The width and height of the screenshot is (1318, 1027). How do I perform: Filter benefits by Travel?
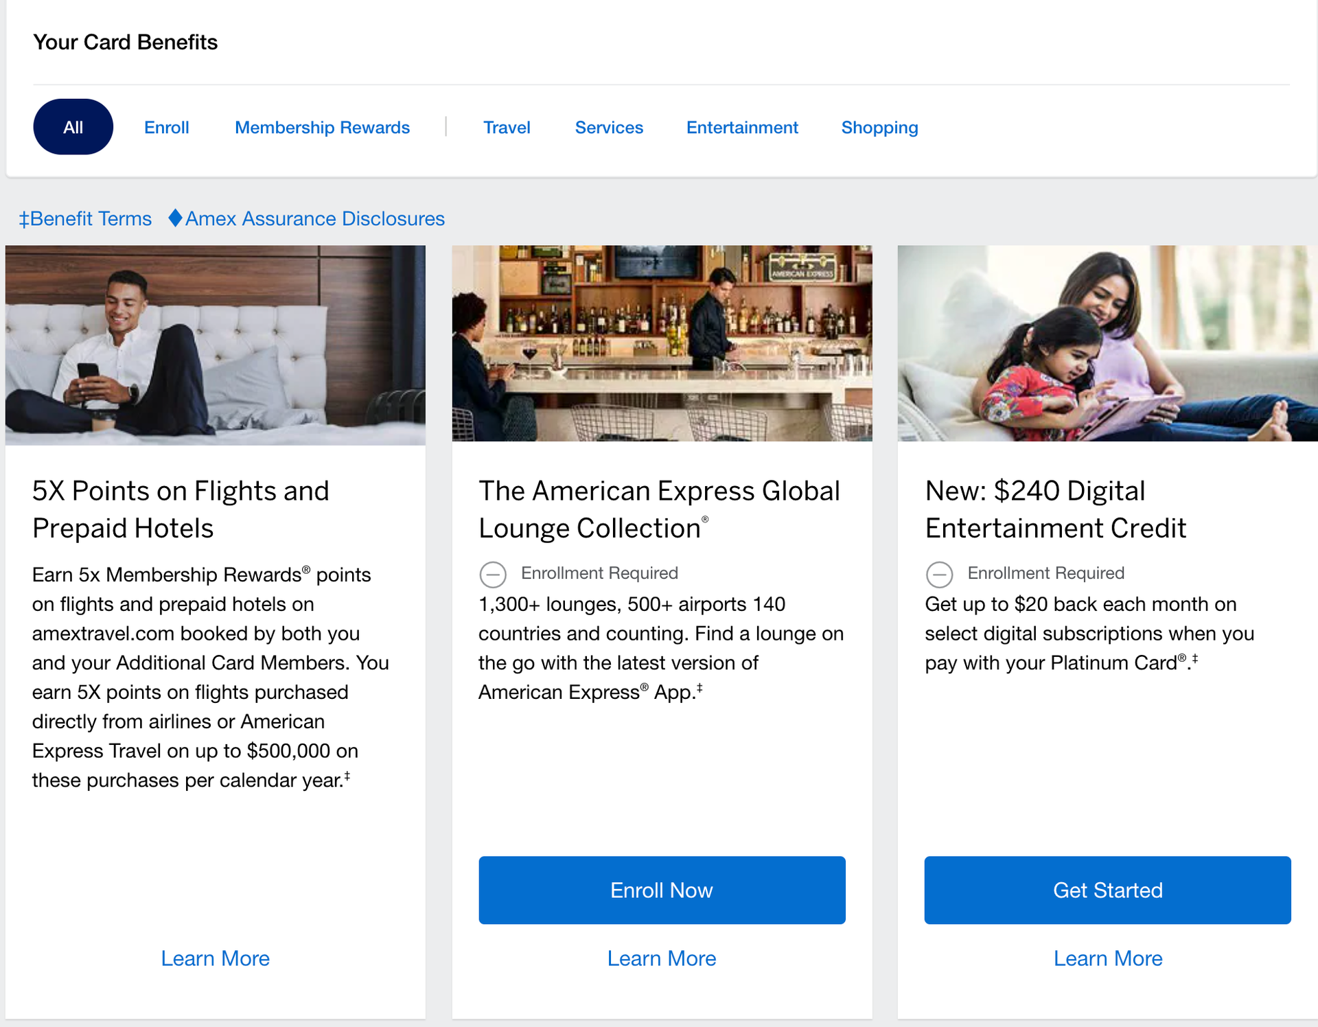click(506, 128)
